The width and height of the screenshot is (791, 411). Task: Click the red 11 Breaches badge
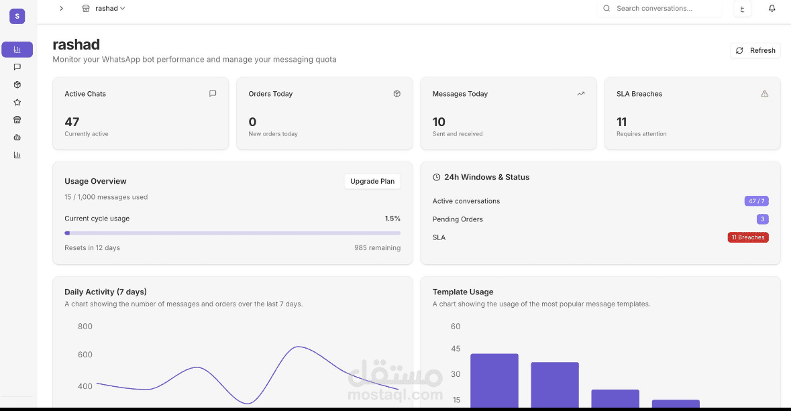pyautogui.click(x=748, y=237)
